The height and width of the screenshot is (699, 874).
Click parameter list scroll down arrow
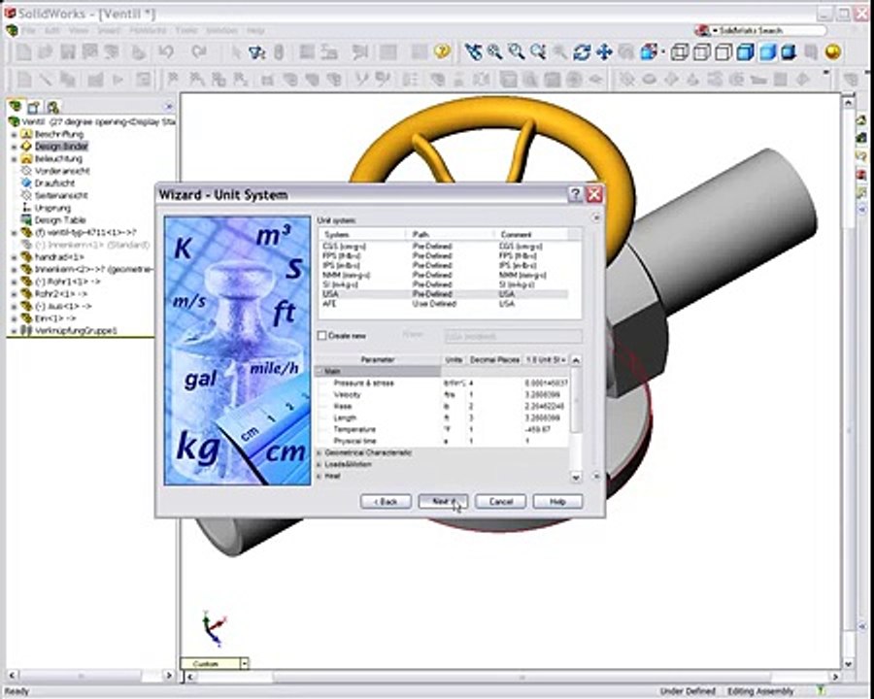point(576,477)
